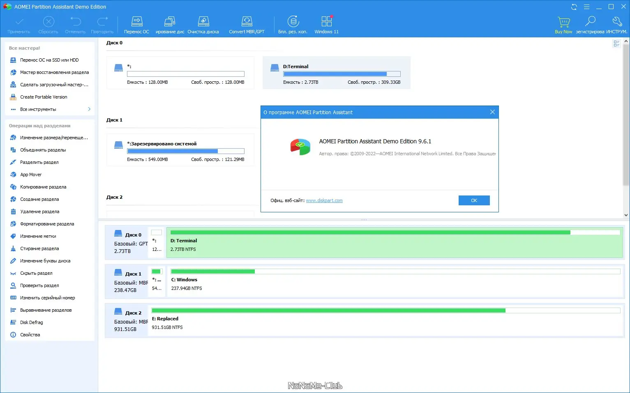Image resolution: width=630 pixels, height=393 pixels.
Task: Click the Скрыть раздел icon
Action: point(13,273)
